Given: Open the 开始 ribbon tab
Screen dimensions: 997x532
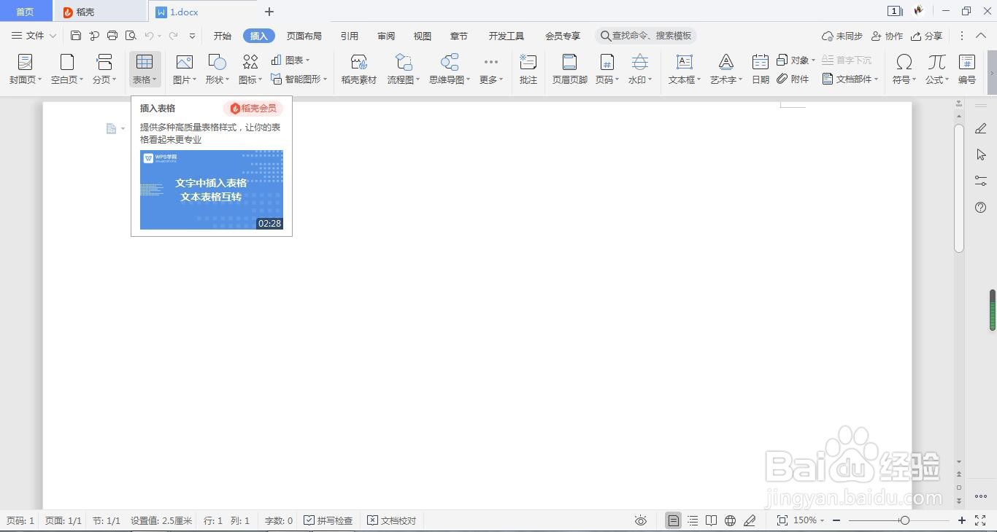Looking at the screenshot, I should (223, 36).
